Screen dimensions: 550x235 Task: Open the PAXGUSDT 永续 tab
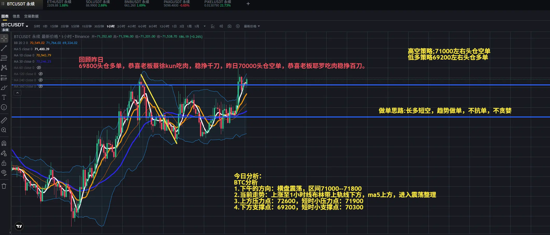coord(177,4)
